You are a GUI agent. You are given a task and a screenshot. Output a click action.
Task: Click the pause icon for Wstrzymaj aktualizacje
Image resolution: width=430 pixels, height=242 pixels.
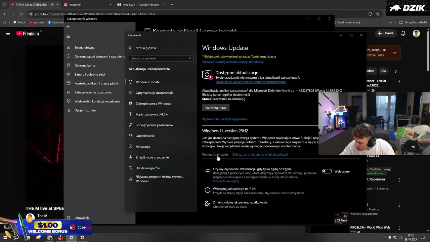(208, 190)
